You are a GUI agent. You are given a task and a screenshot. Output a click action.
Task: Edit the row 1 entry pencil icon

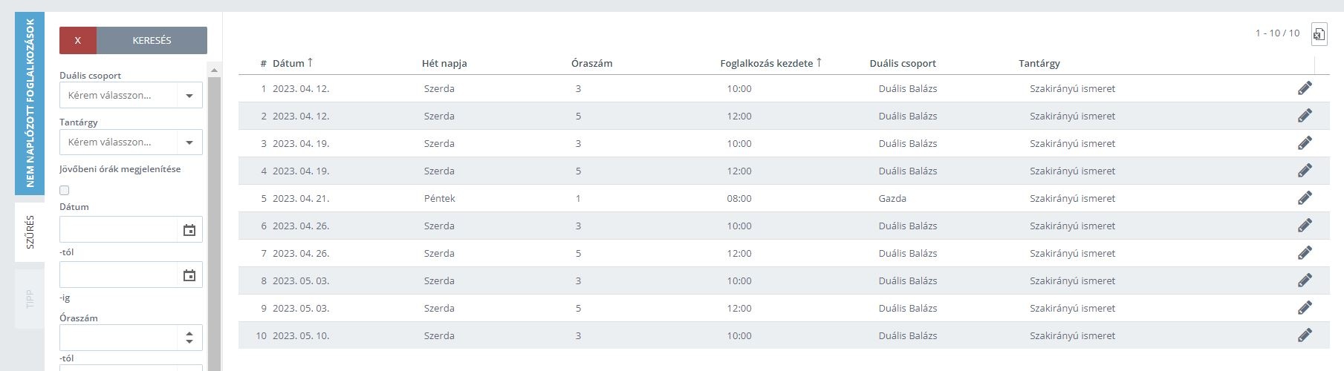tap(1305, 88)
